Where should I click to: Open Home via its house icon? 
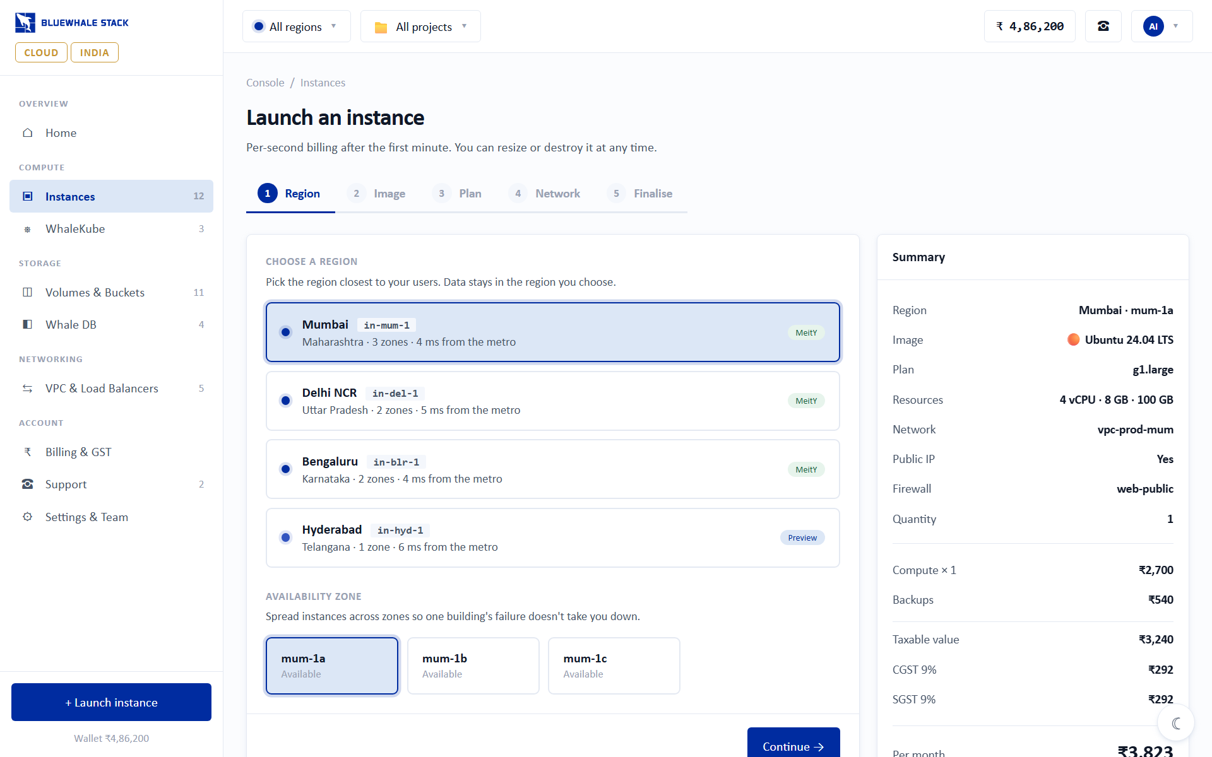coord(27,132)
